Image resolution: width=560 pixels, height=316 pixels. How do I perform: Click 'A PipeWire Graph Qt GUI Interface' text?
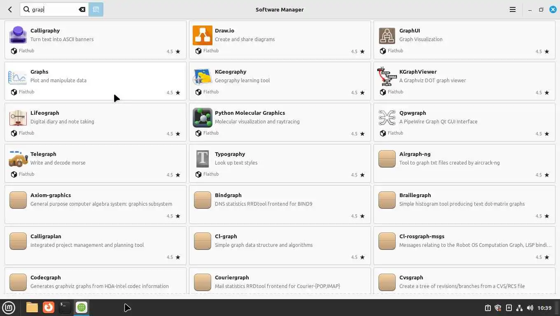click(x=438, y=122)
